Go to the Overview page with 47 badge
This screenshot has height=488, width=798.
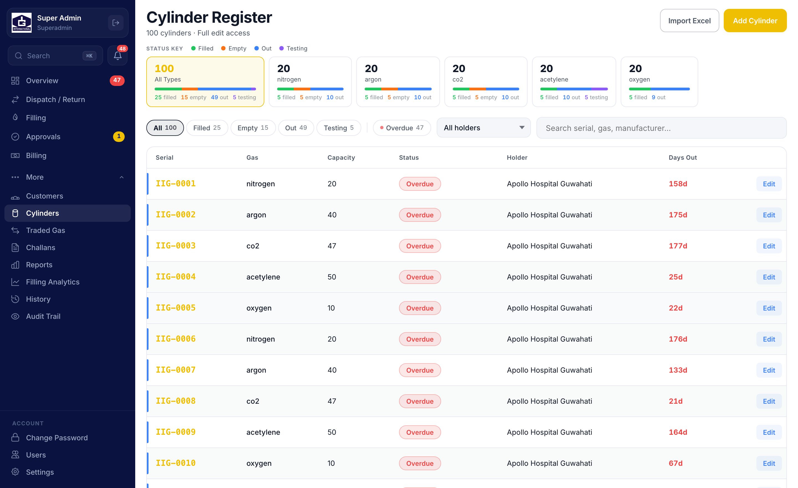pyautogui.click(x=68, y=80)
